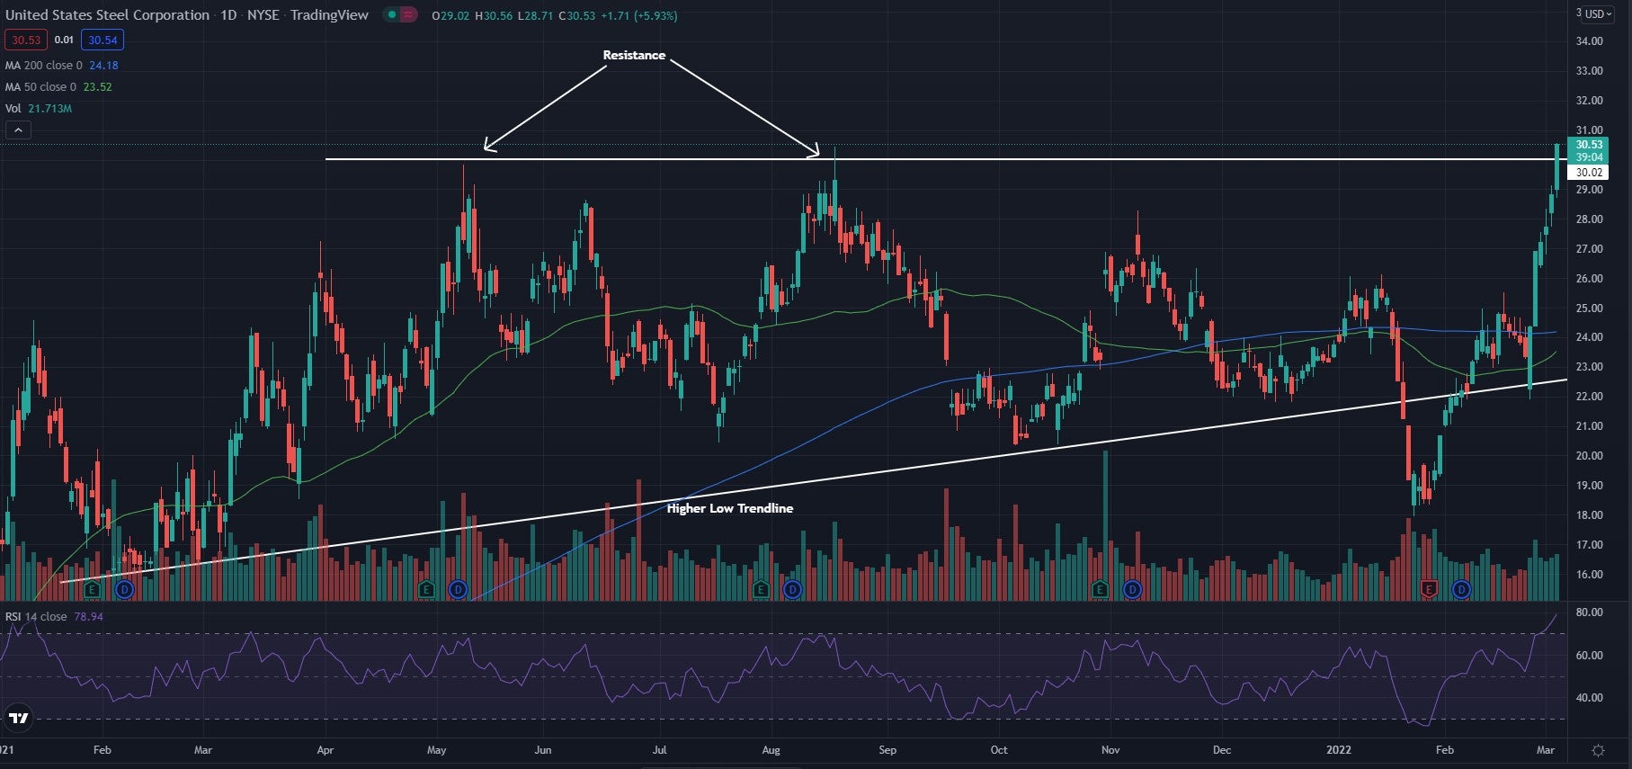The image size is (1632, 769).
Task: Select the Vol indicator legend
Action: tap(13, 109)
